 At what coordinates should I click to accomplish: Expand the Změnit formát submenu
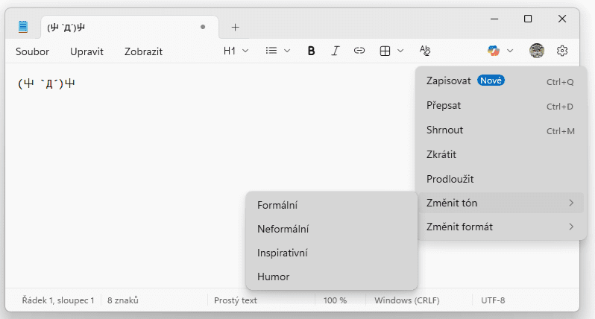pos(500,227)
